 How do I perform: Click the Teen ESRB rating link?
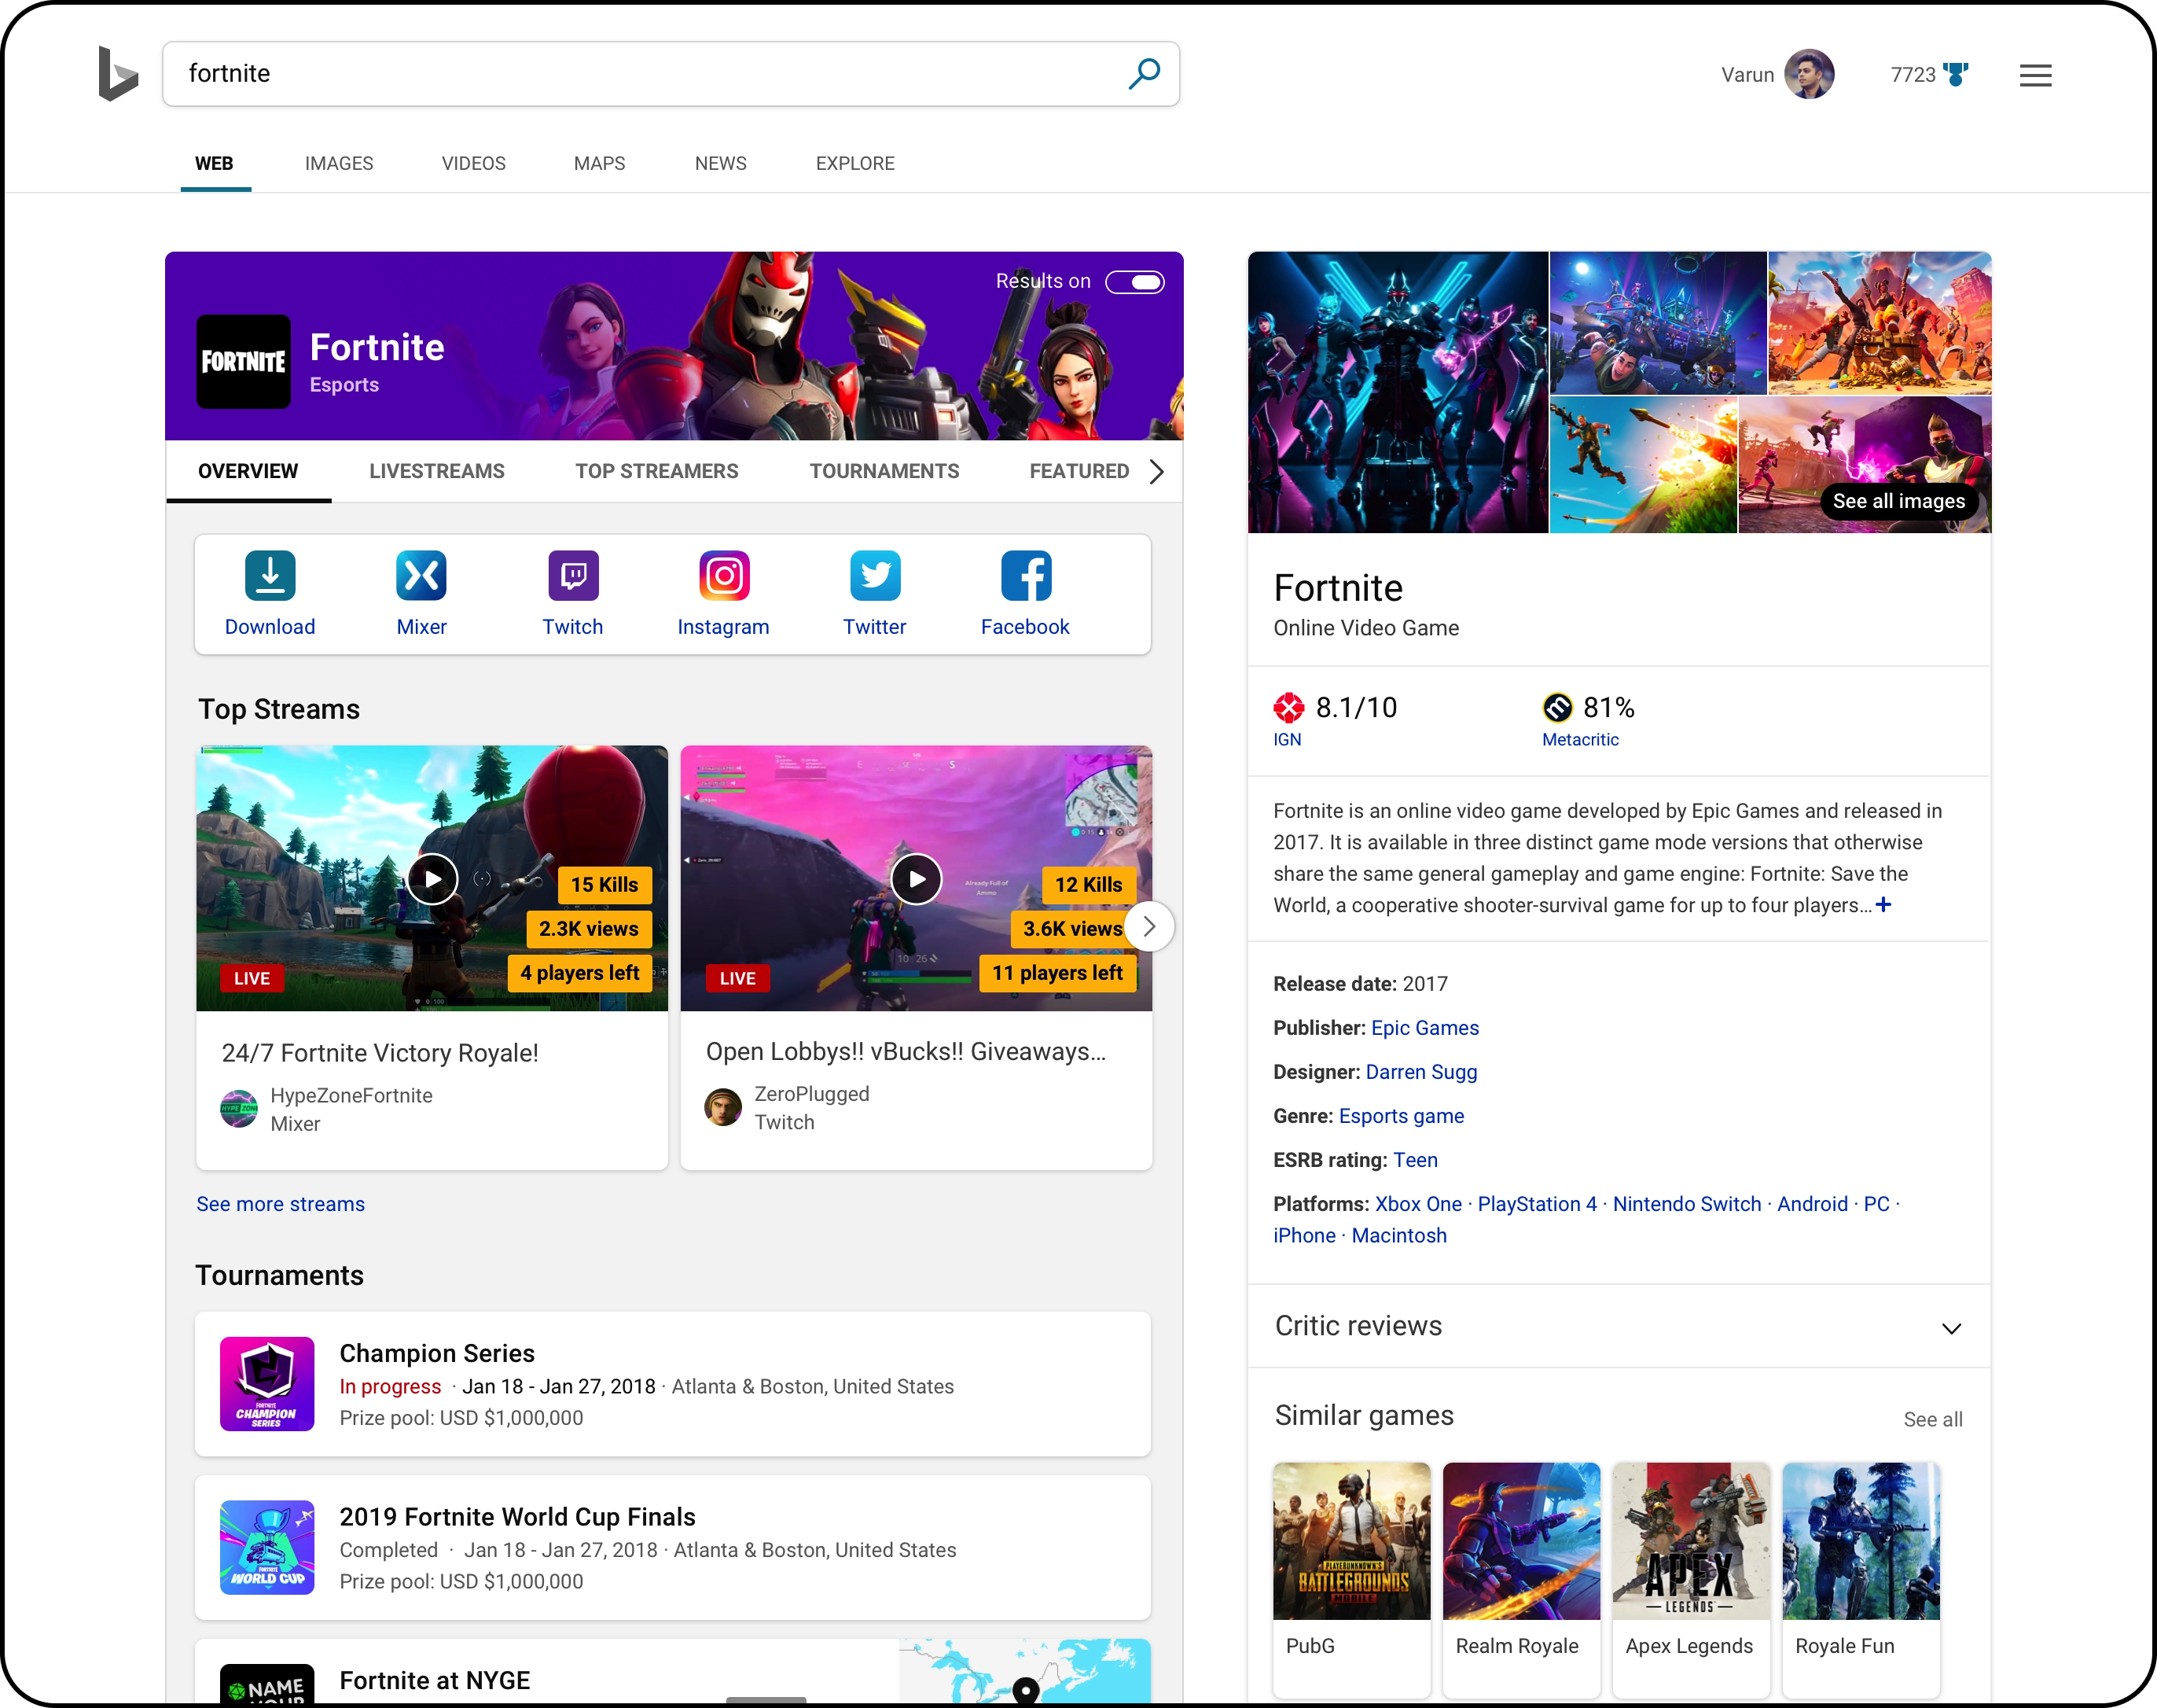(x=1416, y=1160)
